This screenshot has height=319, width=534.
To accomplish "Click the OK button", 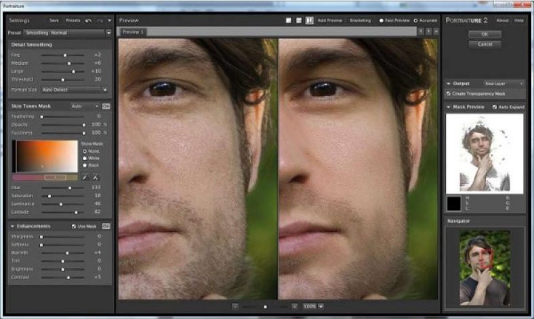I will (485, 34).
